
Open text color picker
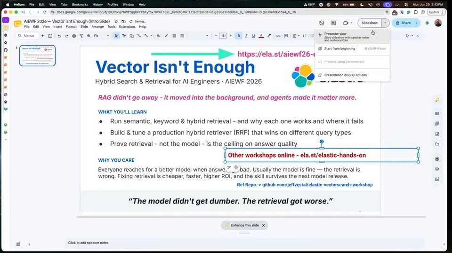click(x=261, y=36)
